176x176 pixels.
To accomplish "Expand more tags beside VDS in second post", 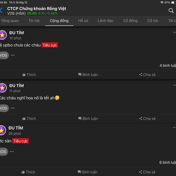I will 13,108.
